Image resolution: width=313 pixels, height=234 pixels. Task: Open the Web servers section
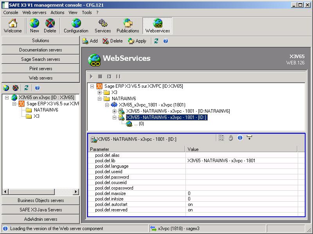[x=41, y=78]
